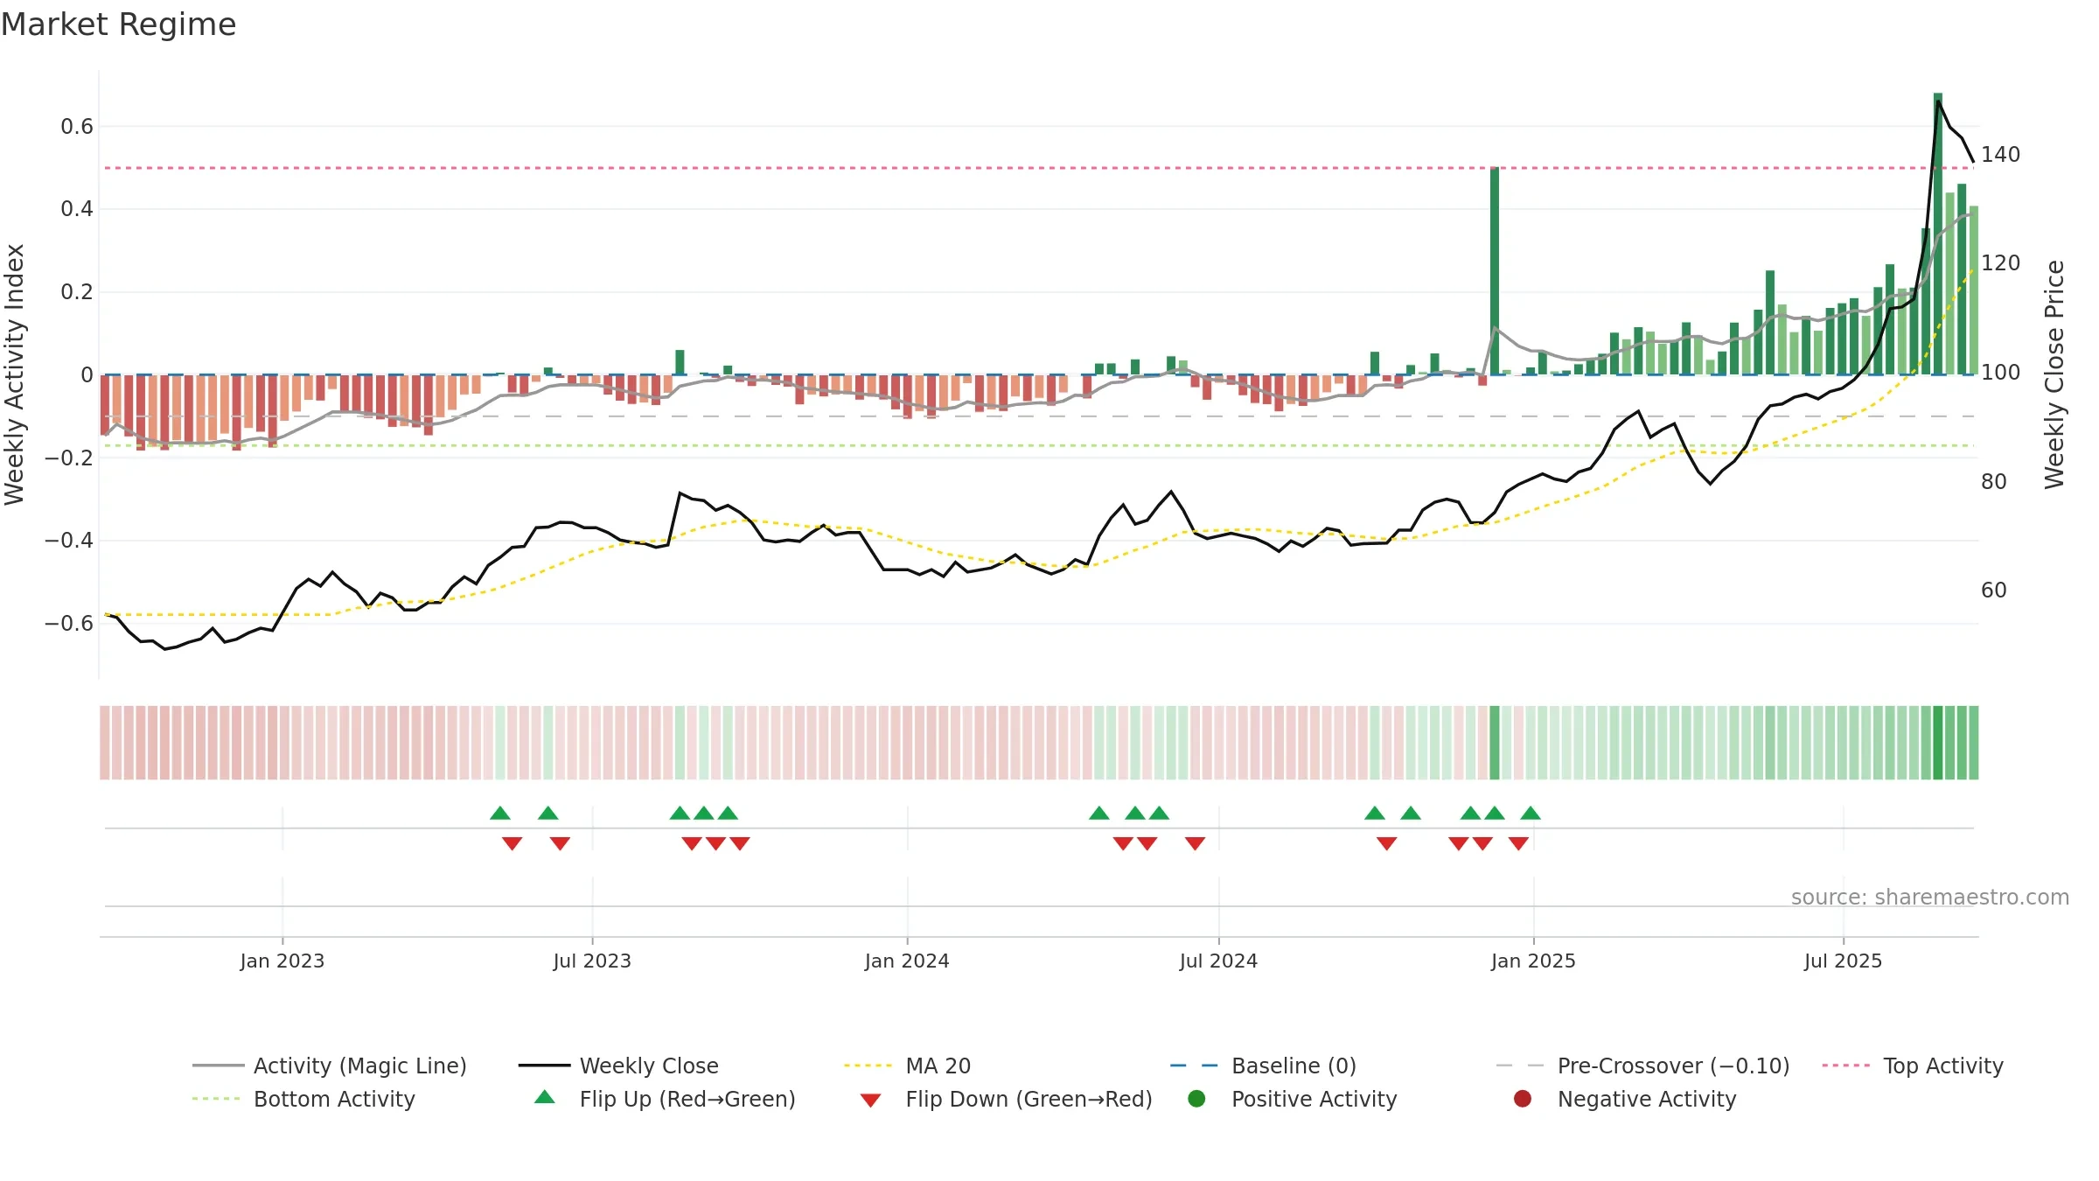Click the green Flip Up triangle legend icon
This screenshot has height=1181, width=2099.
point(545,1097)
